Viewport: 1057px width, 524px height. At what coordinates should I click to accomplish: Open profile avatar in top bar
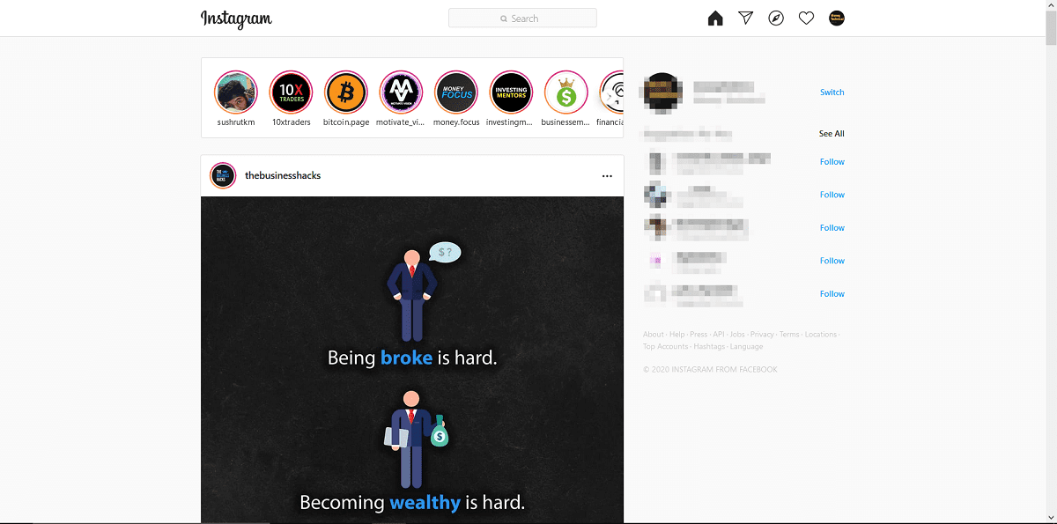coord(837,18)
